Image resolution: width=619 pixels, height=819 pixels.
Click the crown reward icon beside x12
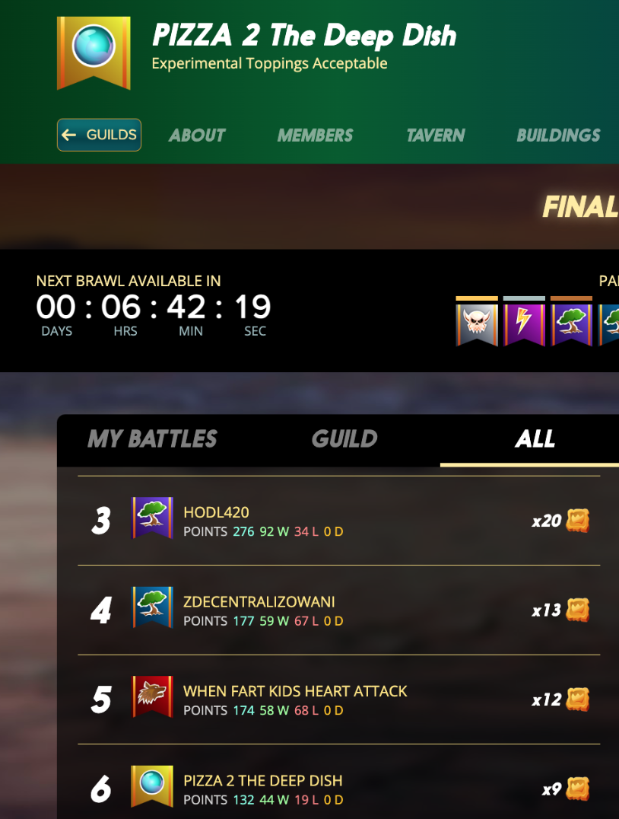(x=578, y=699)
